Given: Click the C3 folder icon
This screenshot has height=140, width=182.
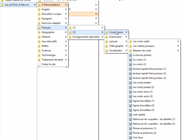Looking at the screenshot, I should click(70, 32).
